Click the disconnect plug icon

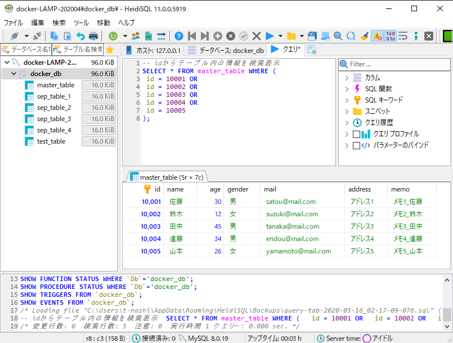tap(37, 36)
